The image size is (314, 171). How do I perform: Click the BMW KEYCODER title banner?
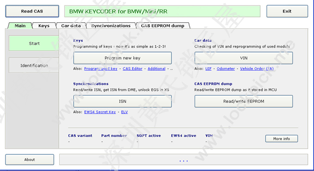162,11
